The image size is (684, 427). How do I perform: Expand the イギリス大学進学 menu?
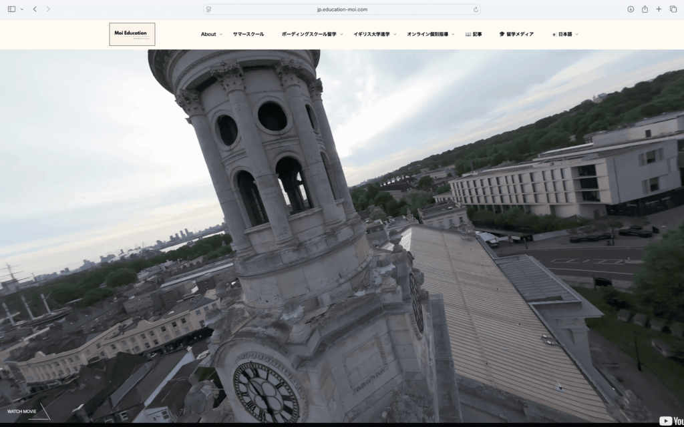[x=374, y=34]
